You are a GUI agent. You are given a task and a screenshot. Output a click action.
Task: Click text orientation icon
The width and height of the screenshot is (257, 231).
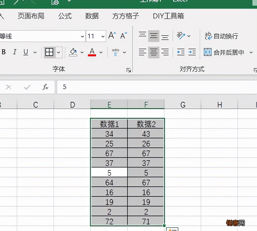coord(181,36)
